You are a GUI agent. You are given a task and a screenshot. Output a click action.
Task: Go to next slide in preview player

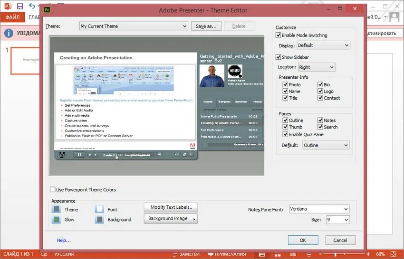96,155
